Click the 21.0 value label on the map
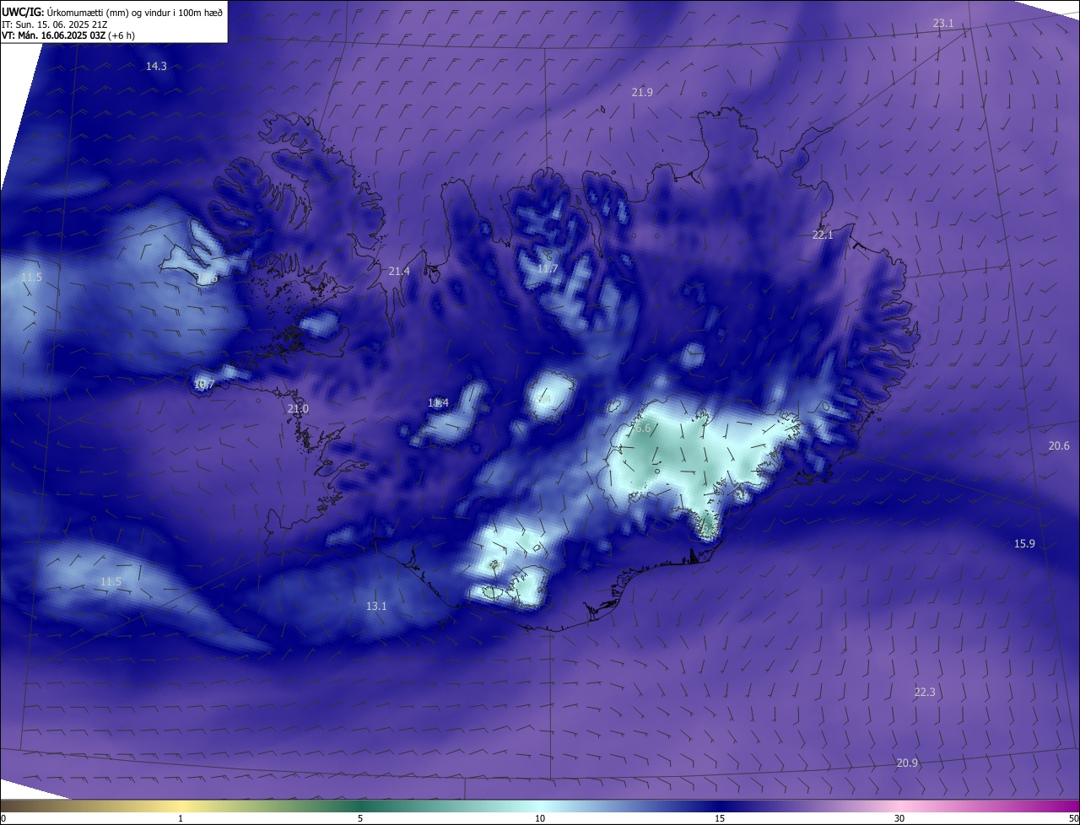1080x825 pixels. pos(298,408)
